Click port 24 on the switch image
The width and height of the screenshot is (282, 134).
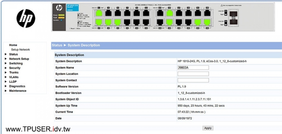tap(207, 22)
